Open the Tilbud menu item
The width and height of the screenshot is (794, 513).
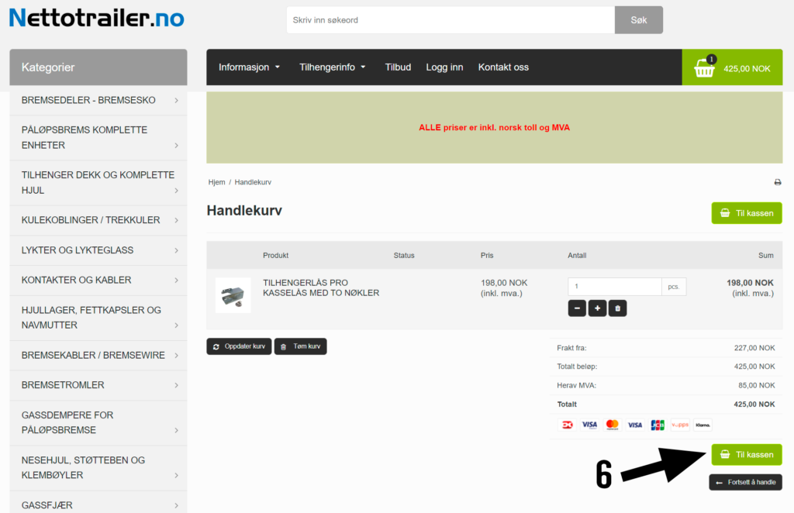pyautogui.click(x=398, y=67)
